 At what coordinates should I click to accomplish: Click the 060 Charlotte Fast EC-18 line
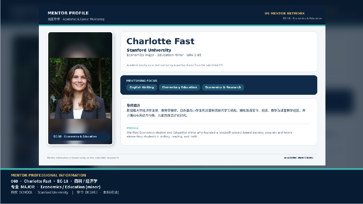54,181
